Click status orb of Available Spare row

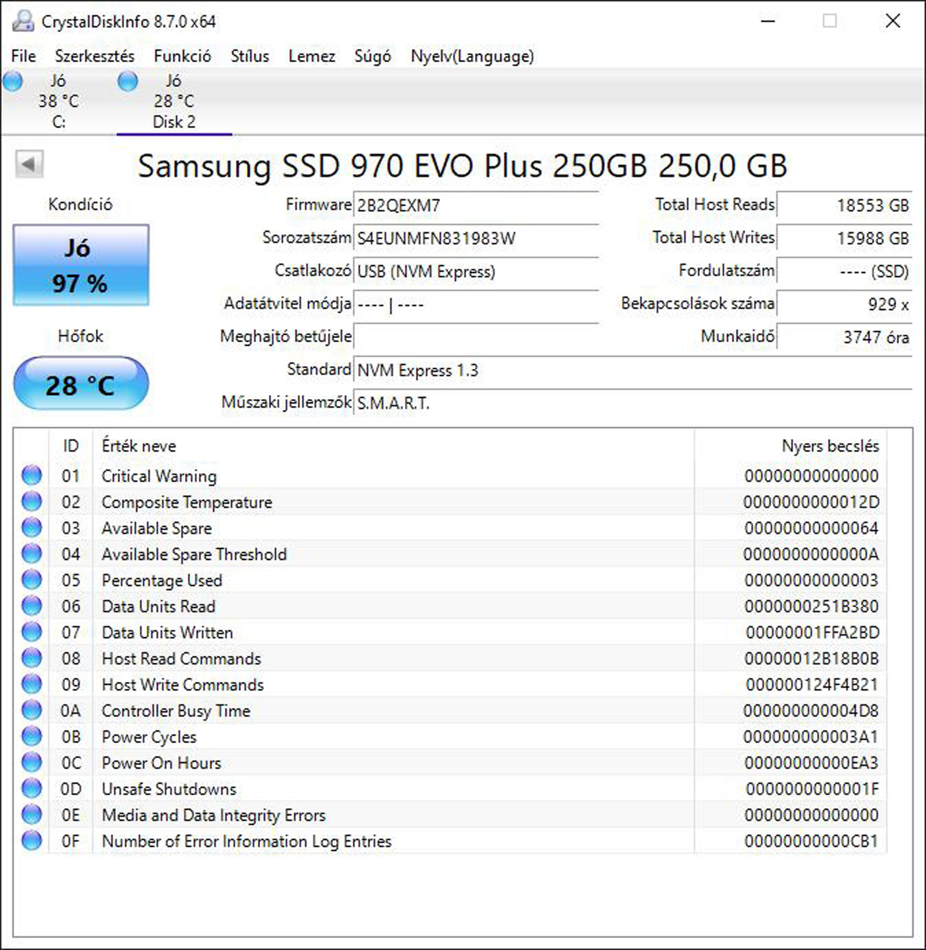point(31,528)
